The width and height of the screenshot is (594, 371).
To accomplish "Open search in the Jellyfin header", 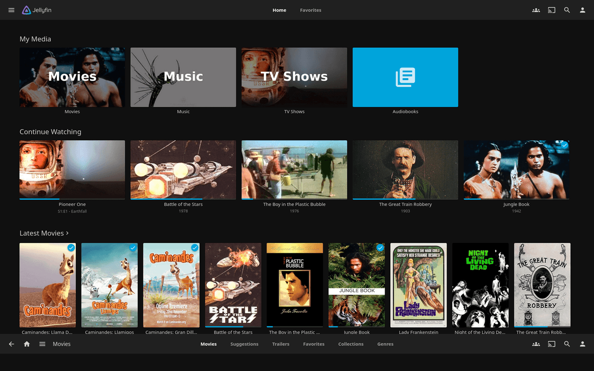I will [x=567, y=10].
